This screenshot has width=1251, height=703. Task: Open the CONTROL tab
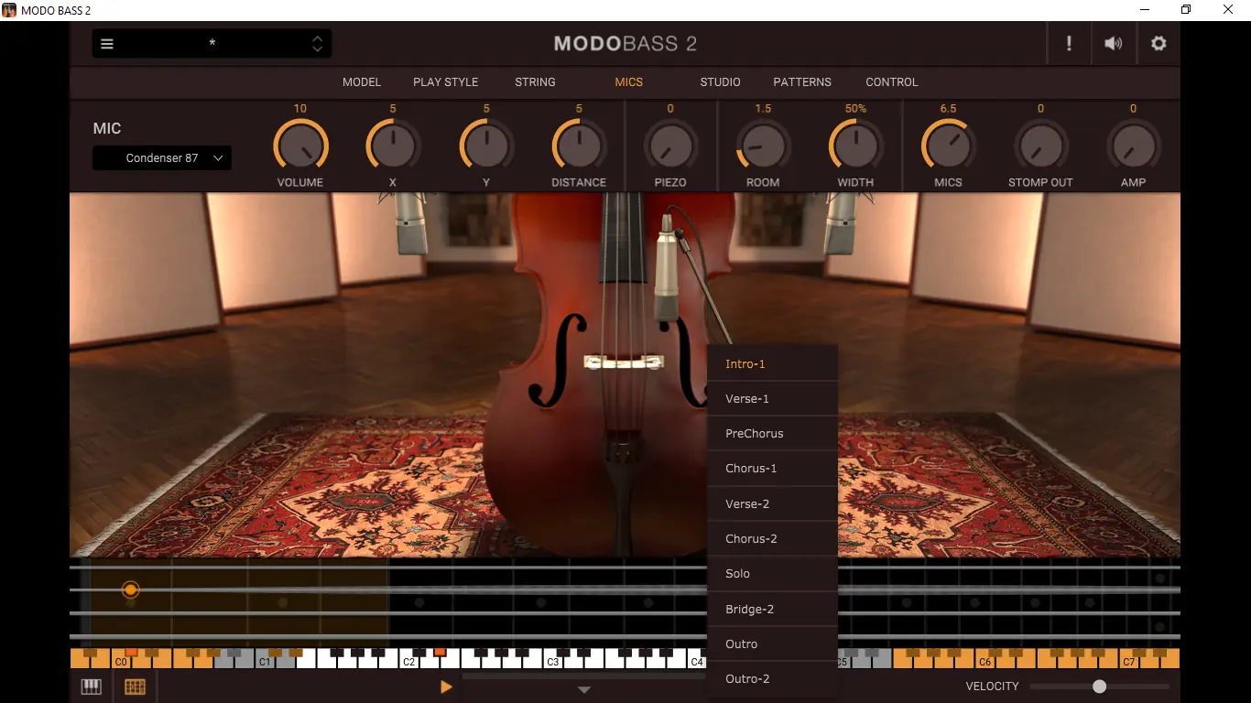(892, 82)
